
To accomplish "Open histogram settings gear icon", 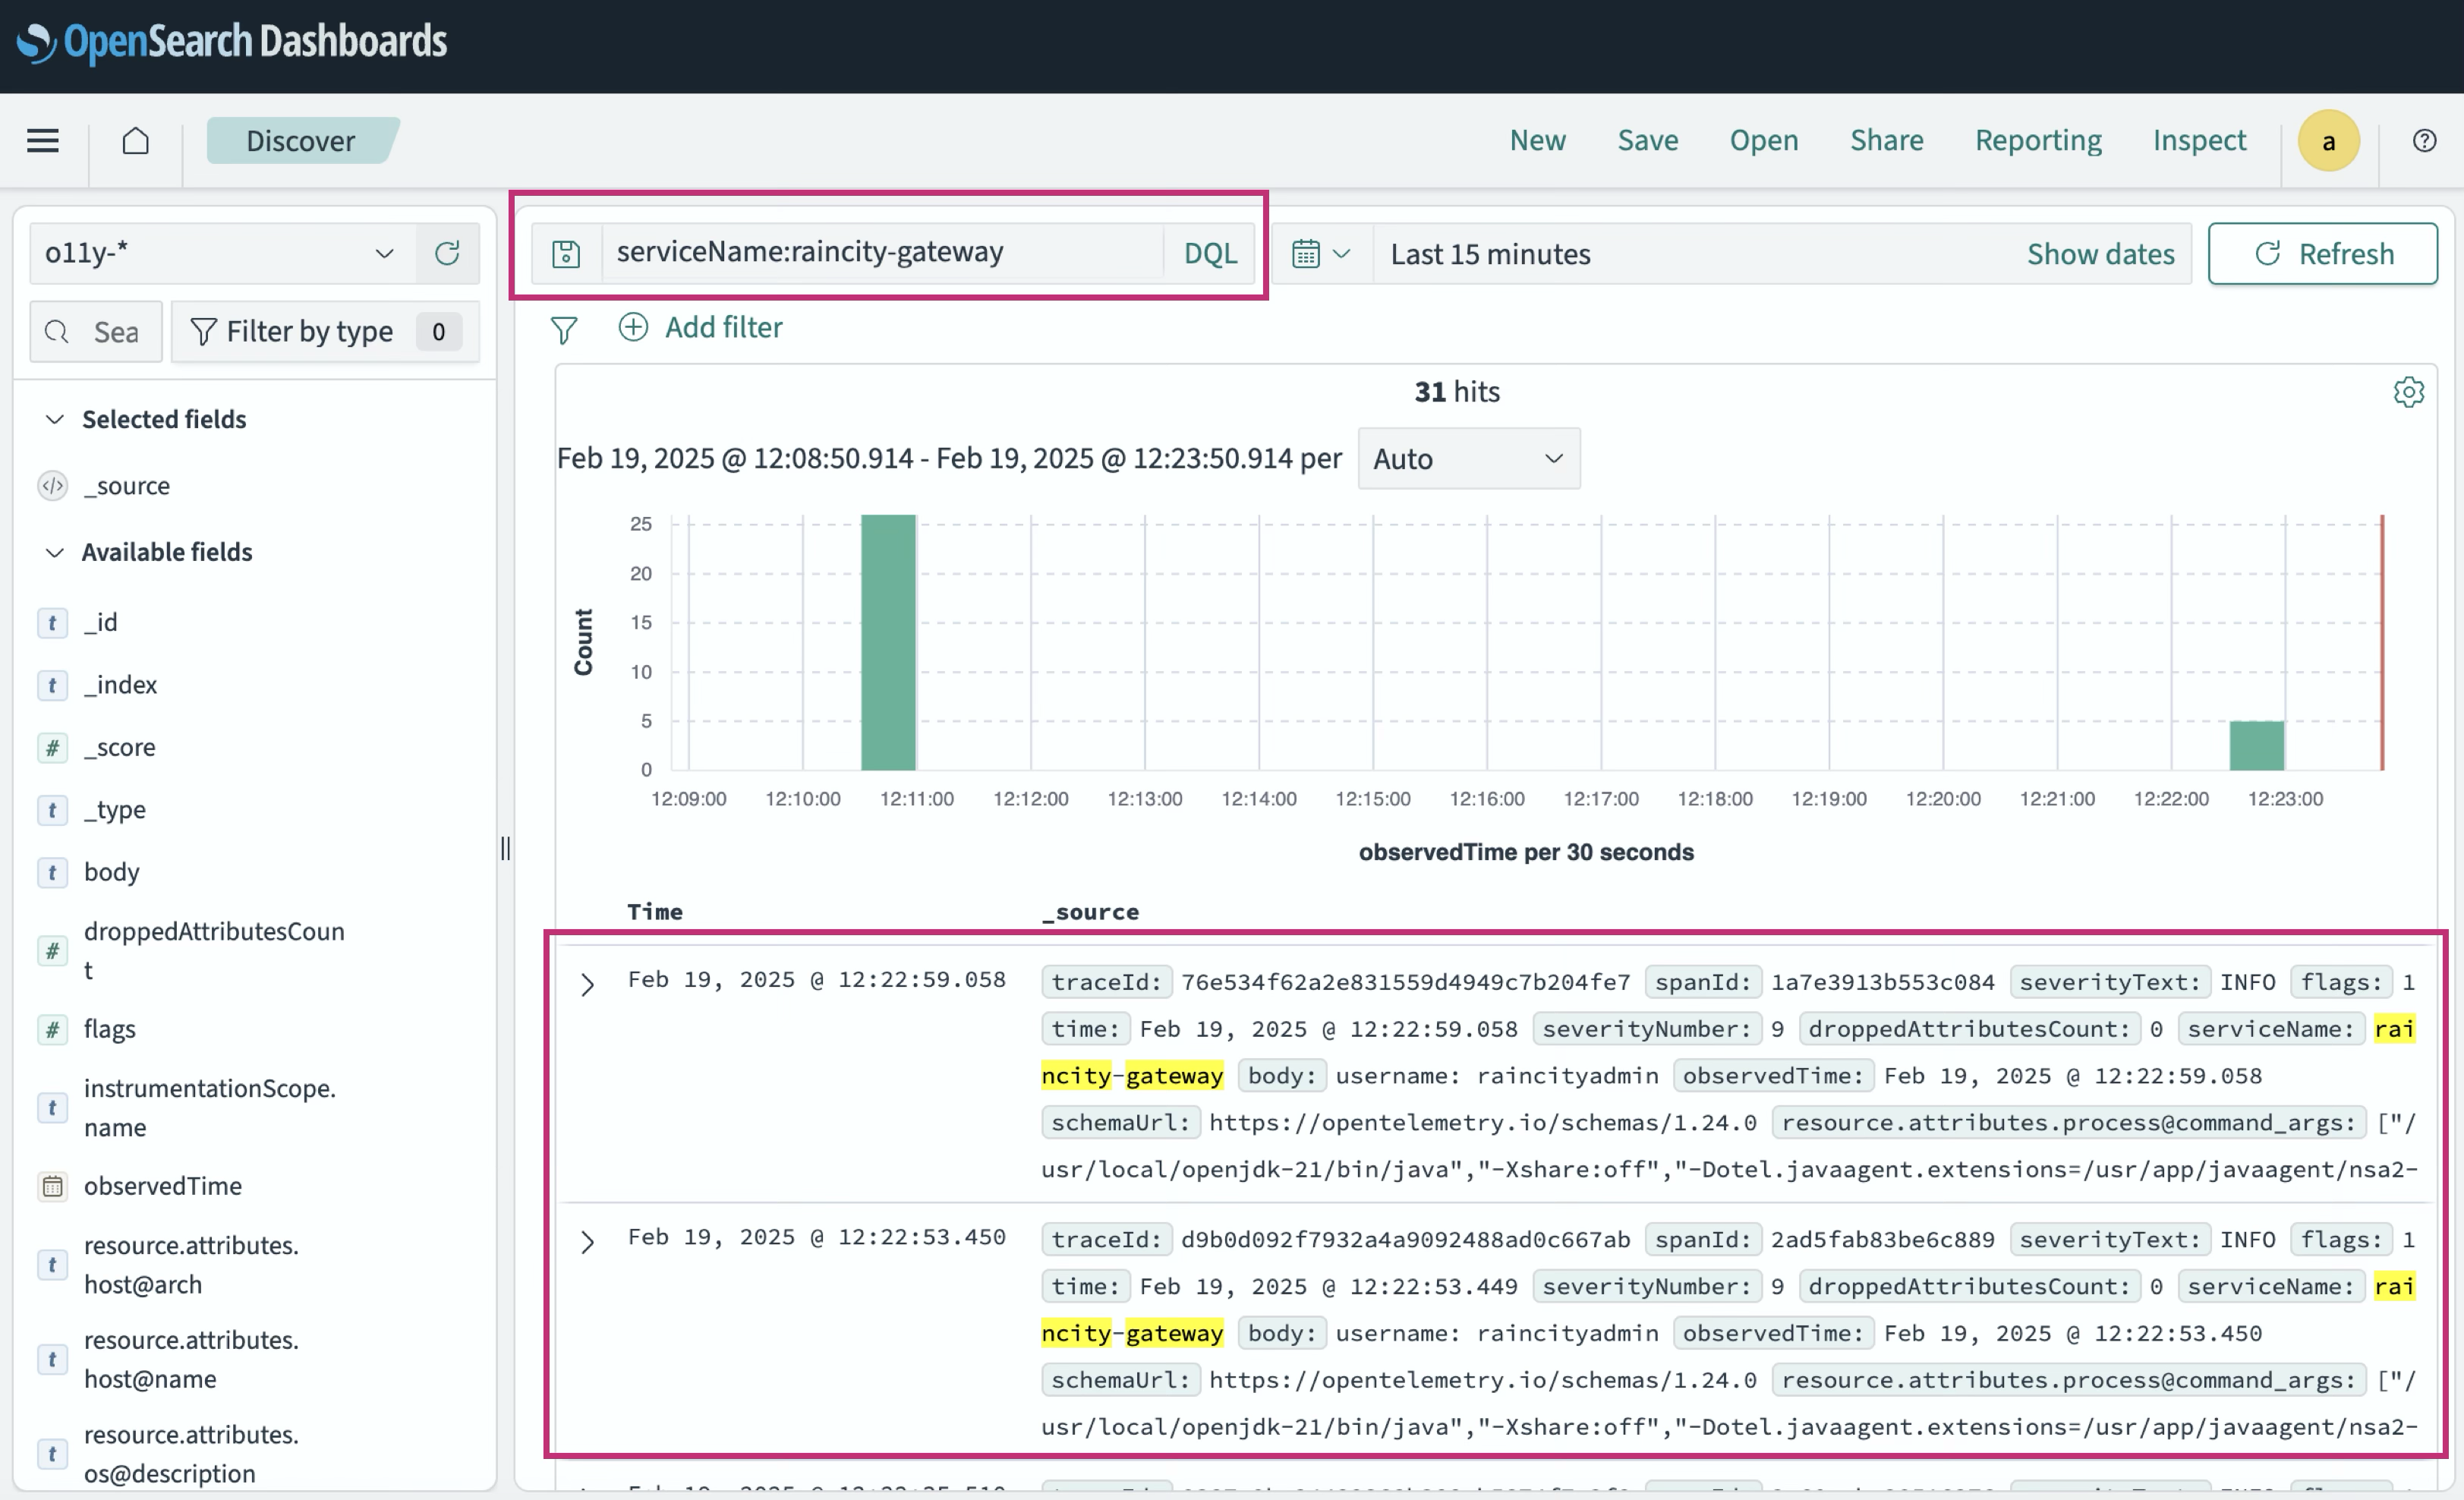I will 2408,392.
